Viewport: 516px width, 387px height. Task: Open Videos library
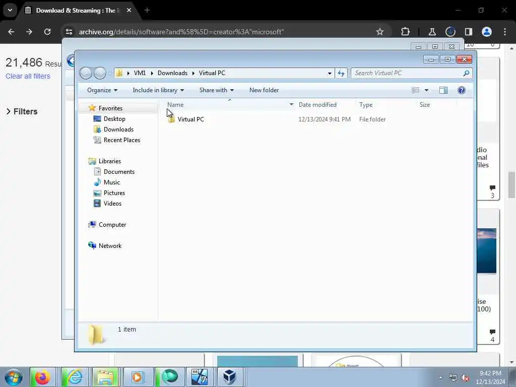coord(112,204)
